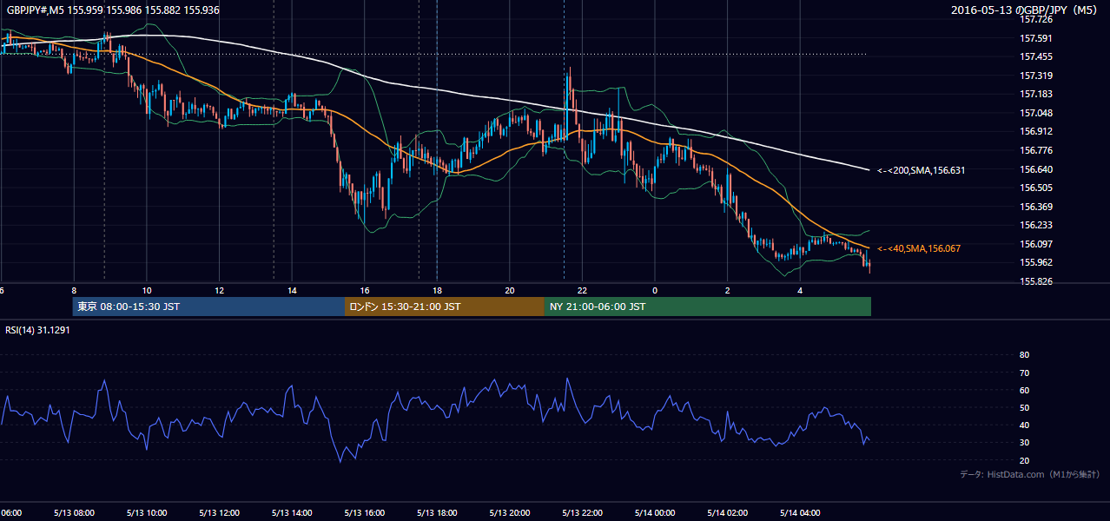Click RSI scale value 70
Viewport: 1110px width, 521px height.
point(1024,373)
